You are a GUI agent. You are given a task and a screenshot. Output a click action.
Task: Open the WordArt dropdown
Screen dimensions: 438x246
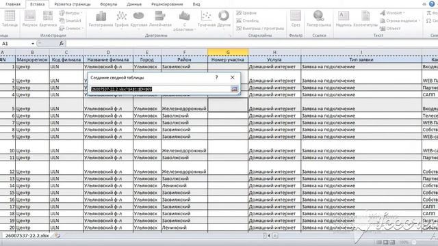[392, 13]
